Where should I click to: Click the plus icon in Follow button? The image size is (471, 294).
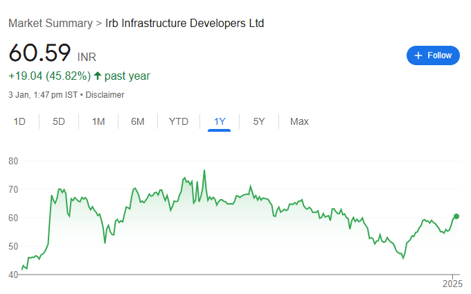click(x=418, y=55)
